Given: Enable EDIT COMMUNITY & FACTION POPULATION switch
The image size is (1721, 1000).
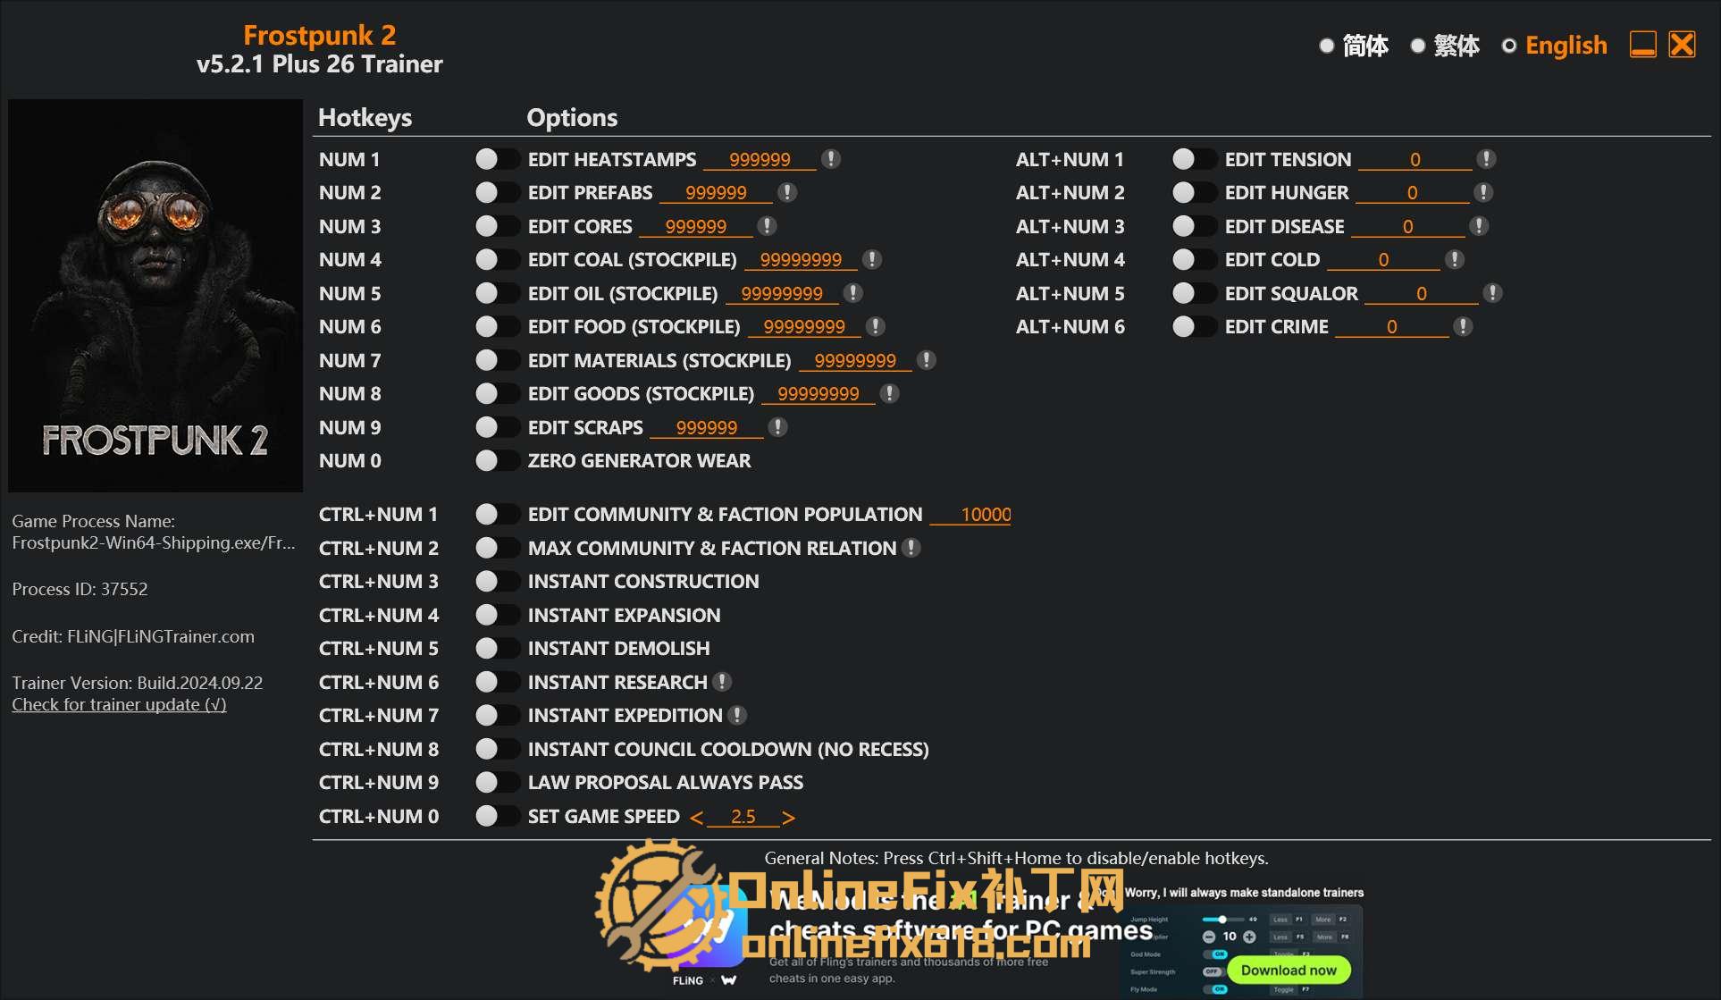Looking at the screenshot, I should [497, 514].
